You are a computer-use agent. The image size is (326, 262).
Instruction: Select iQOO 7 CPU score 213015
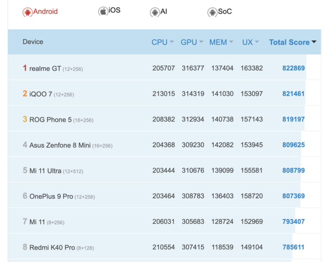163,94
